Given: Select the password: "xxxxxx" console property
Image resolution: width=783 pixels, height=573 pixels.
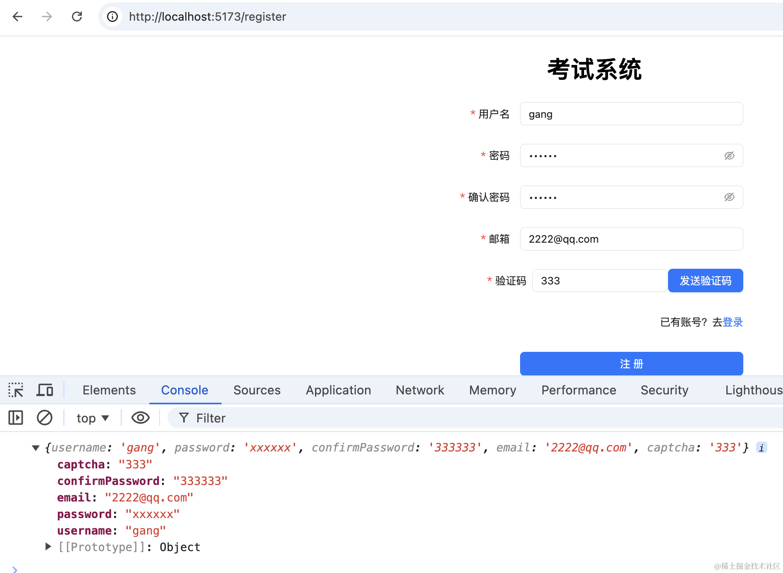Looking at the screenshot, I should coord(118,514).
